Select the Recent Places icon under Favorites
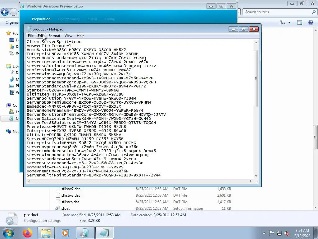This screenshot has width=318, height=239. (12, 53)
